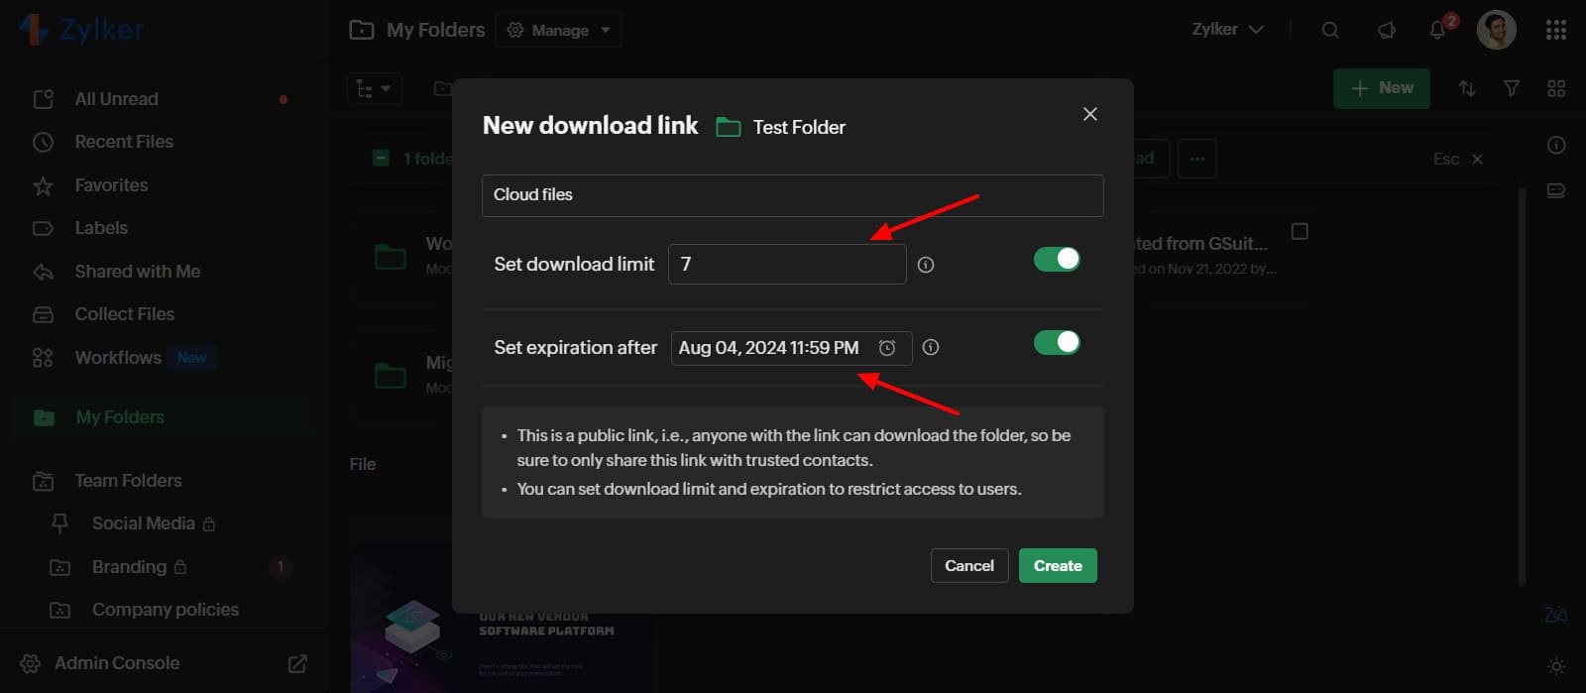Disable the expiration toggle switch
This screenshot has height=693, width=1586.
click(x=1057, y=342)
